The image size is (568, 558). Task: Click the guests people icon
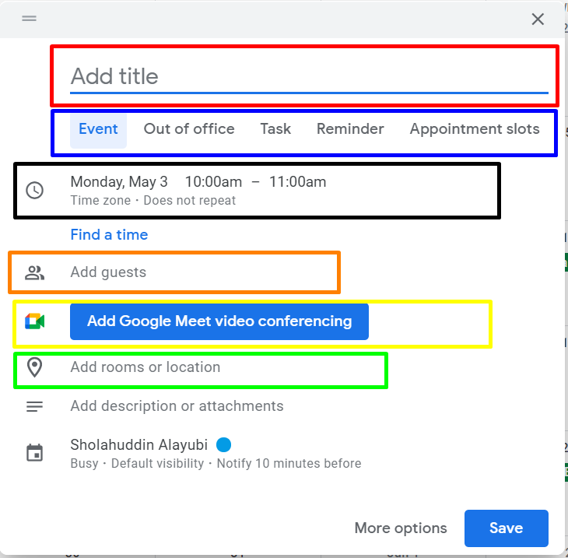pyautogui.click(x=35, y=273)
